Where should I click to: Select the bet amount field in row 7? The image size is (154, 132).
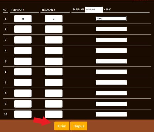[111, 82]
